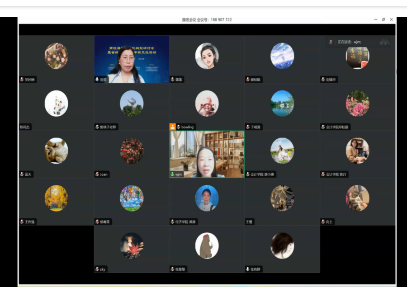Image resolution: width=407 pixels, height=287 pixels.
Task: Restore the Tencent Meeting window size
Action: click(x=383, y=20)
